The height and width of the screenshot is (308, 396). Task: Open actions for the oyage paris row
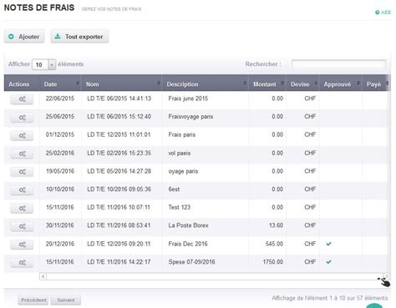click(22, 172)
